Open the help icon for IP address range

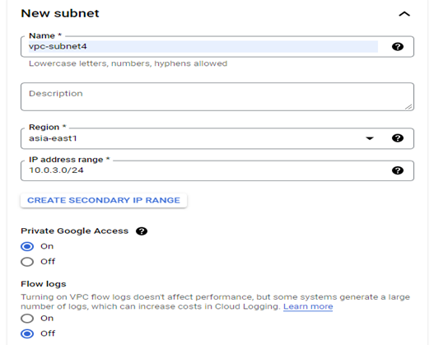(x=398, y=170)
